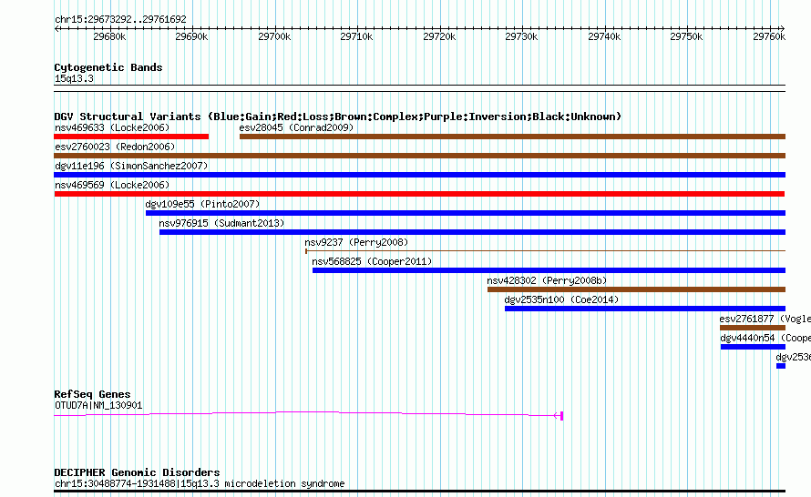Click the nsv976915 (Sudmant2013) blue bar
Image resolution: width=811 pixels, height=497 pixels.
tap(472, 232)
